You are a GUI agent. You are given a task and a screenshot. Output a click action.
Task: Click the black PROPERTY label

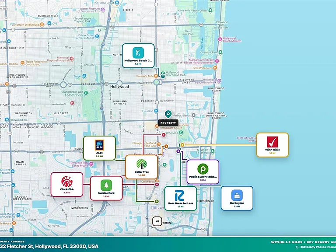pyautogui.click(x=168, y=123)
